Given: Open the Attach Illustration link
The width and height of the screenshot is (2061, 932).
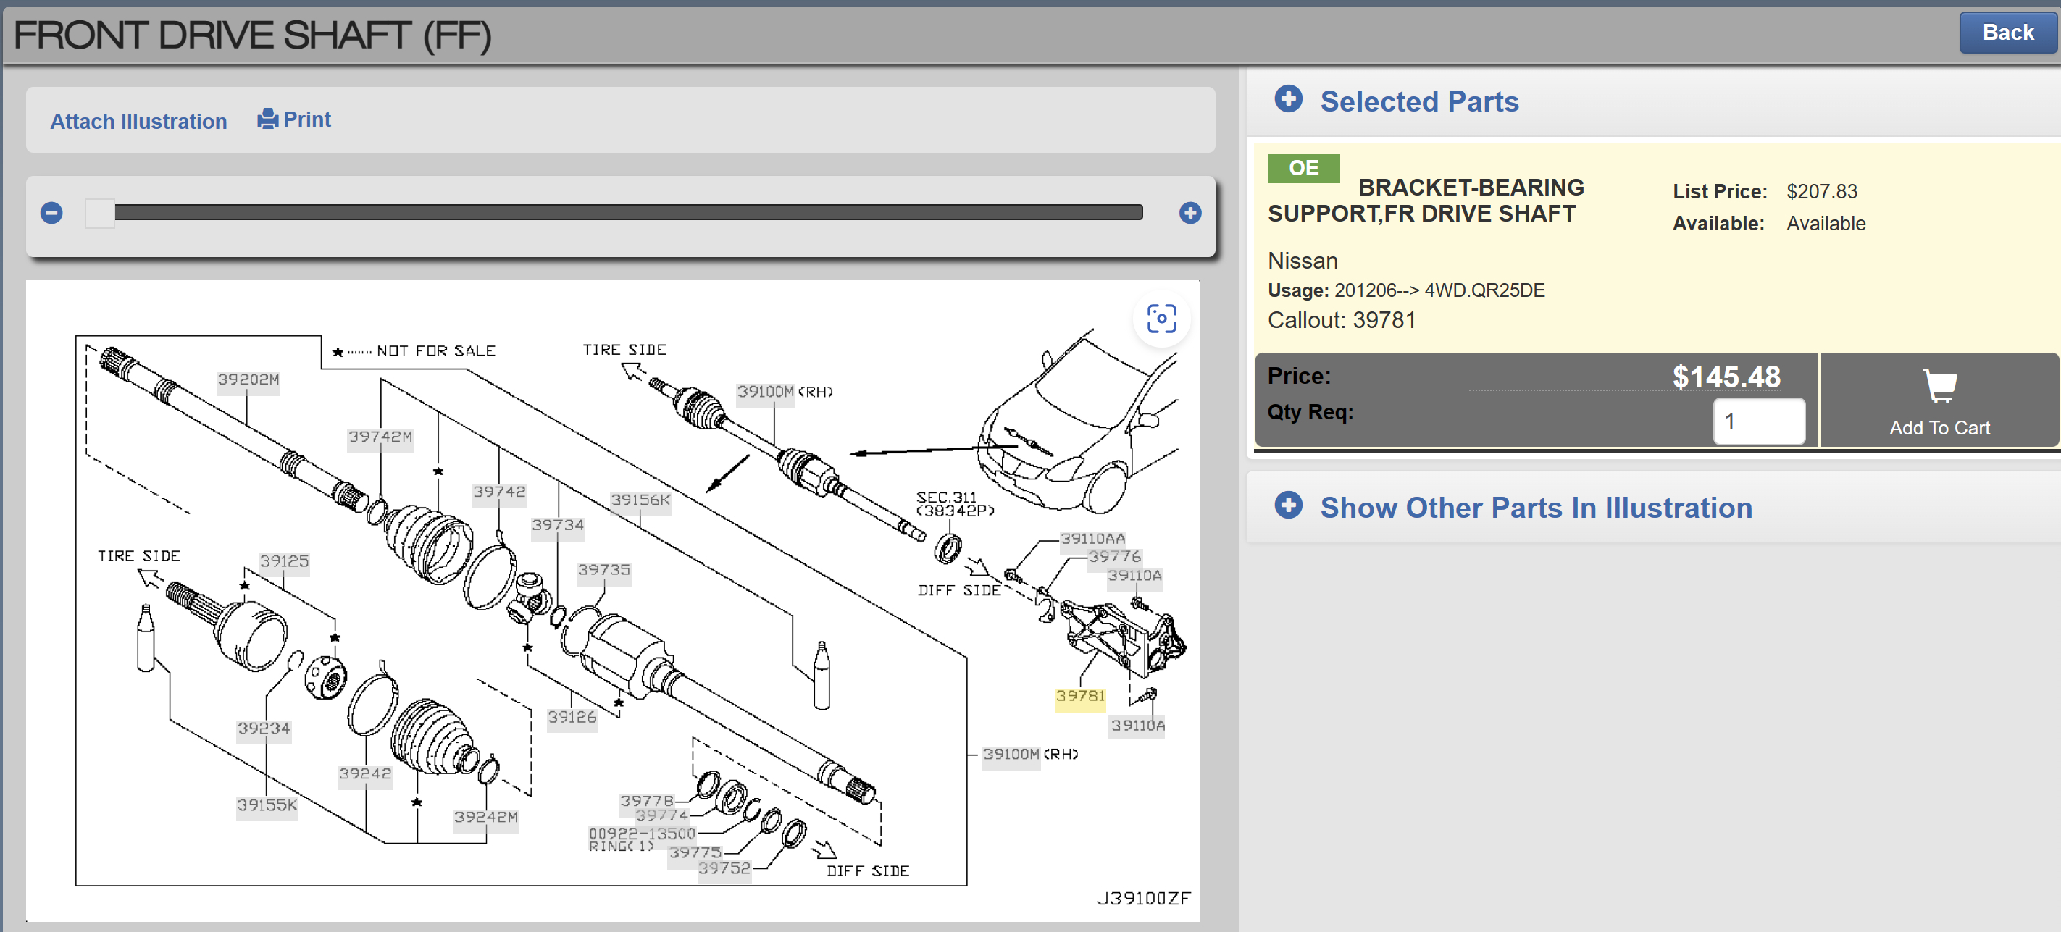Looking at the screenshot, I should coord(138,122).
